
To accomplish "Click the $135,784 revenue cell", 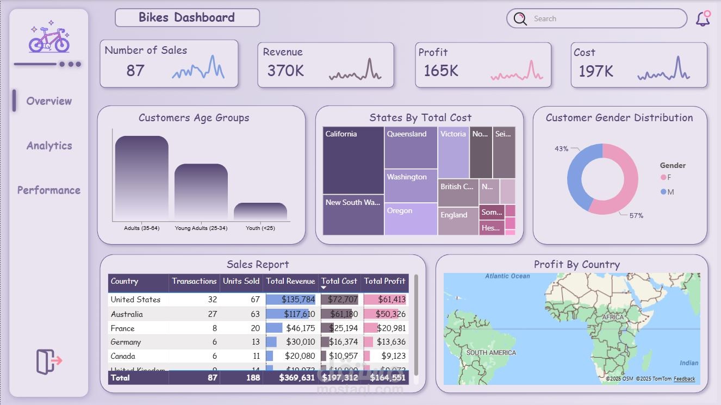I will pos(291,300).
